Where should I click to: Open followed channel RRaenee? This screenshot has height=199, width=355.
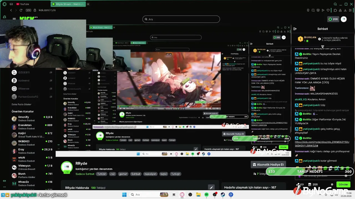[32, 89]
